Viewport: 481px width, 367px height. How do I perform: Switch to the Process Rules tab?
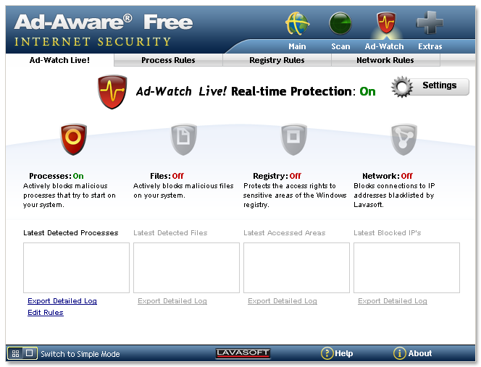[168, 60]
